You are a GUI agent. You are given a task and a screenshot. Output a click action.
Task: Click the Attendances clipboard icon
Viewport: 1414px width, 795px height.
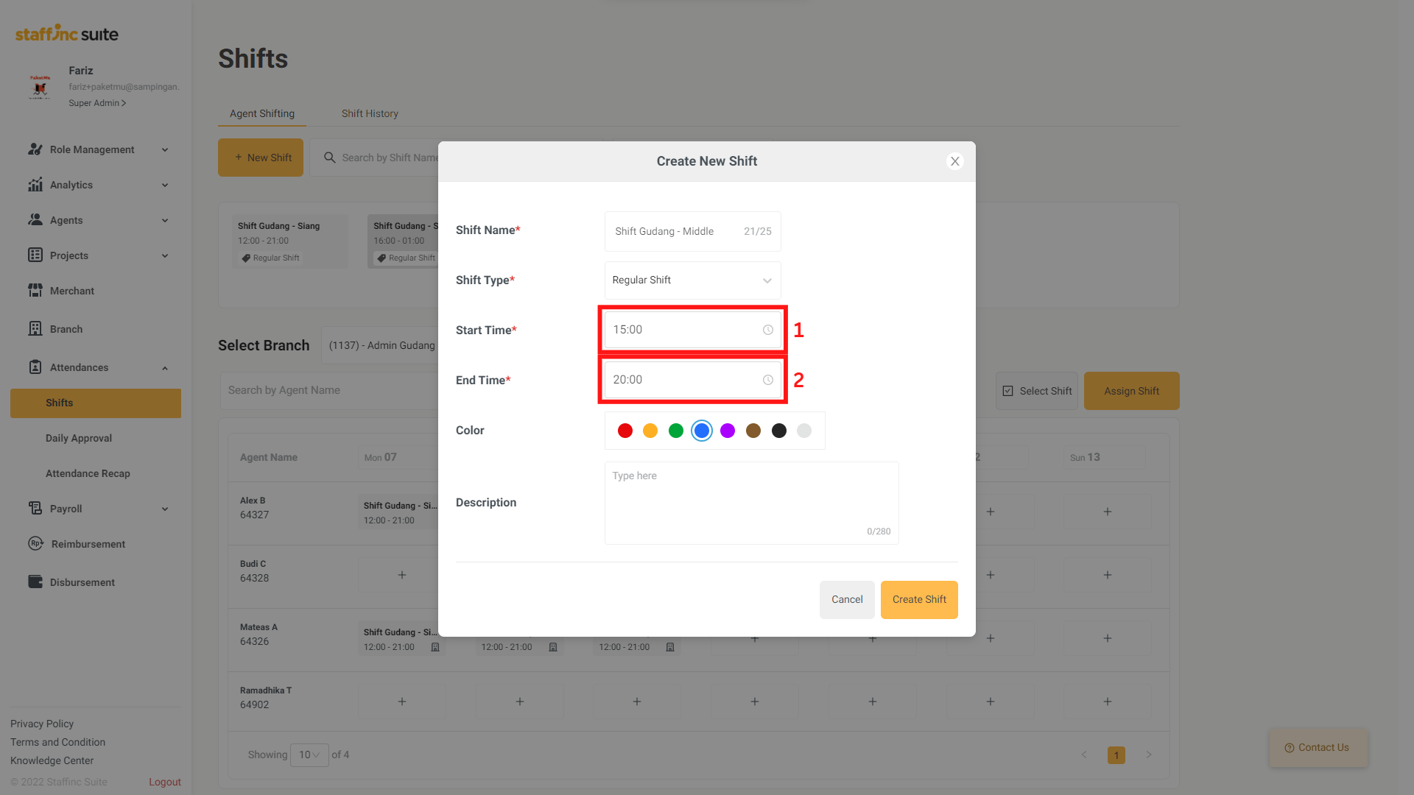[35, 367]
